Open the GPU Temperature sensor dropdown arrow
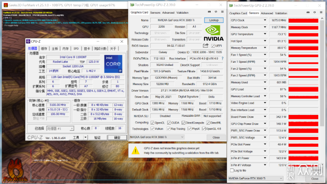This screenshot has height=184, width=327. pyautogui.click(x=265, y=34)
